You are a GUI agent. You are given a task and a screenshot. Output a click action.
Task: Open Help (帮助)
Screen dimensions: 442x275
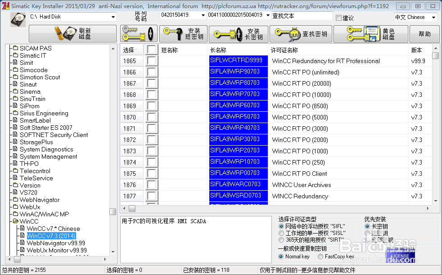[424, 34]
